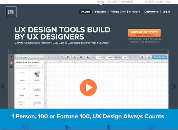Select the Arrow widget
178x130 pixels.
click(22, 91)
